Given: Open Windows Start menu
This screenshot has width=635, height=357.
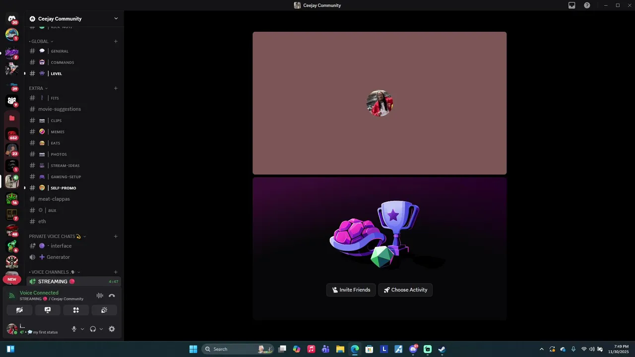Looking at the screenshot, I should (193, 349).
